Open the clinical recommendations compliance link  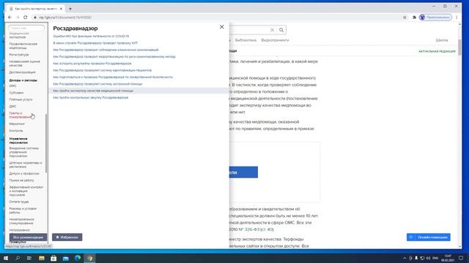tap(106, 50)
